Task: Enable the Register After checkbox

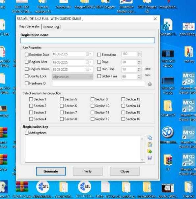Action: [x=27, y=62]
